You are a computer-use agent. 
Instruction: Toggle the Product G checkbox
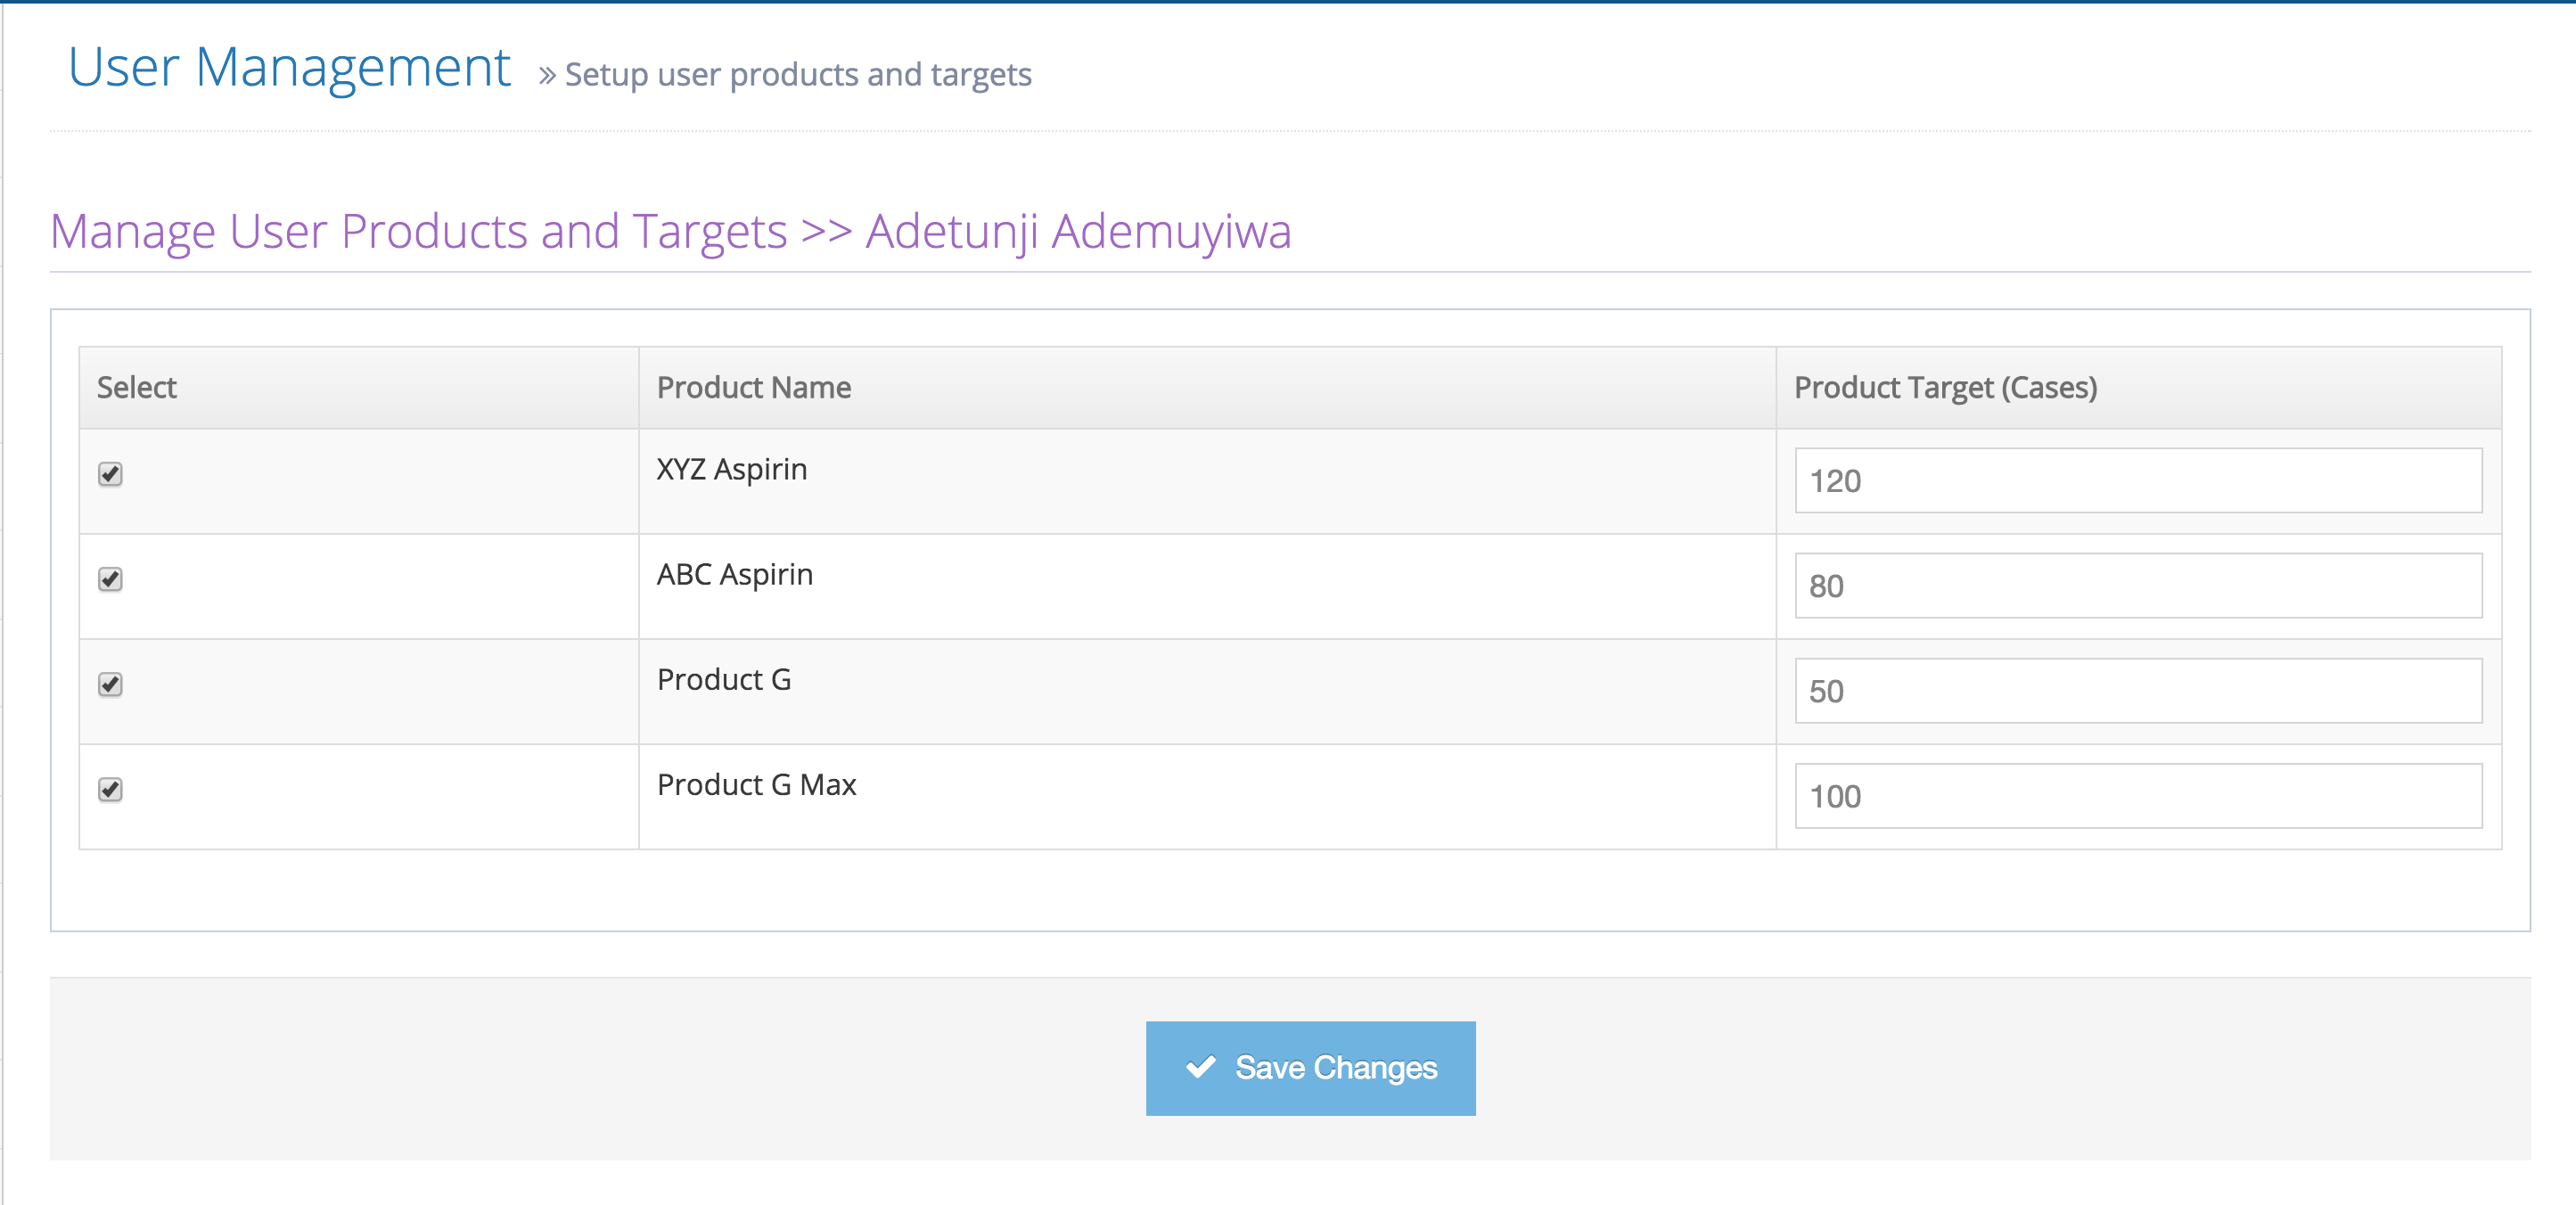[110, 684]
